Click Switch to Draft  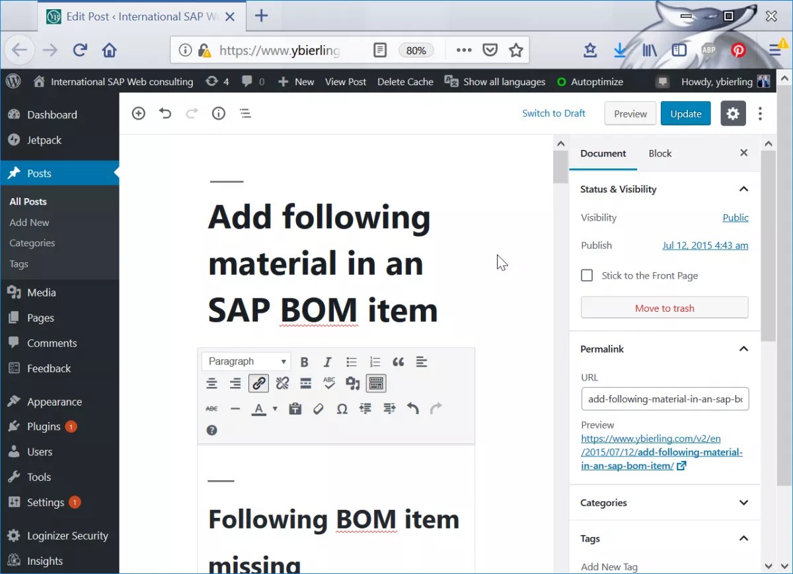[554, 113]
